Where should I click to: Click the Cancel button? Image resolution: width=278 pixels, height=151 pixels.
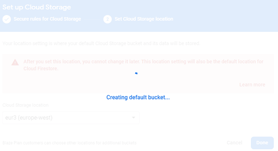pos(234,143)
